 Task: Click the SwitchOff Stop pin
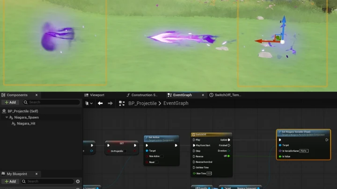coord(194,151)
